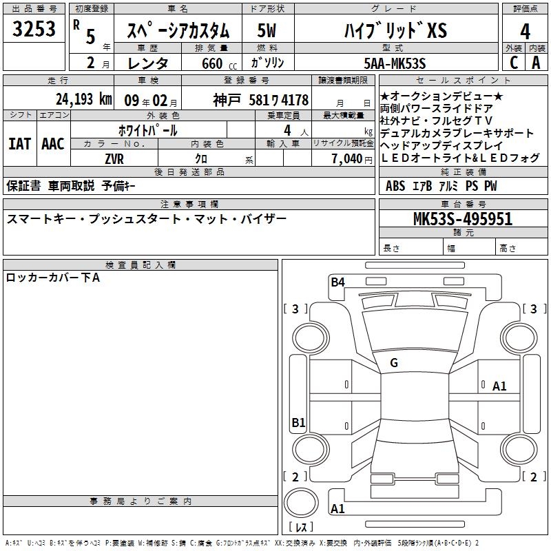Click the G mark on the windshield diagram
Viewport: 551px width, 551px height.
point(394,363)
